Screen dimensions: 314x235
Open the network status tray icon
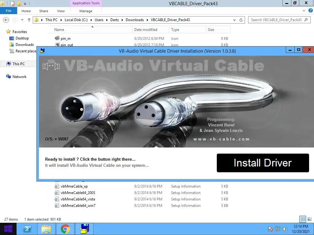pos(278,229)
